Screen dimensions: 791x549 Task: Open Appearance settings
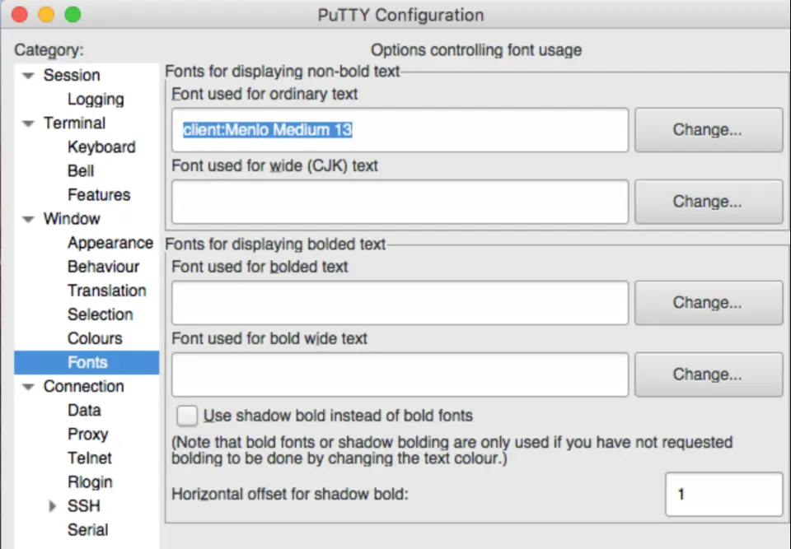[110, 243]
